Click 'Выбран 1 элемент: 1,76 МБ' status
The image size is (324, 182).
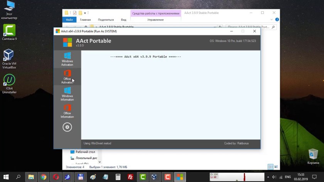(x=108, y=167)
